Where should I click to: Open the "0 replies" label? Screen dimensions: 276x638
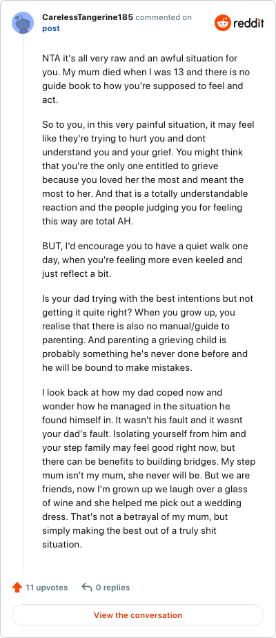[x=112, y=588]
